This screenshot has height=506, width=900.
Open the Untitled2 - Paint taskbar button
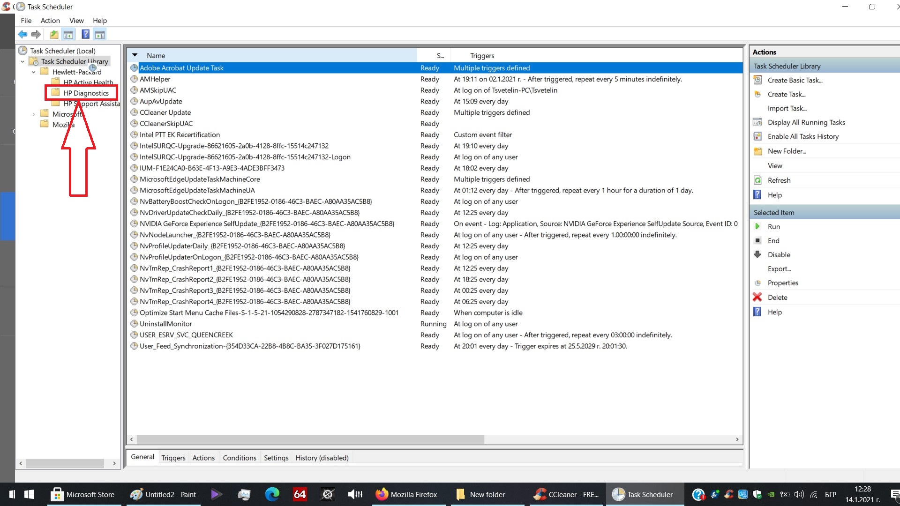click(x=163, y=494)
